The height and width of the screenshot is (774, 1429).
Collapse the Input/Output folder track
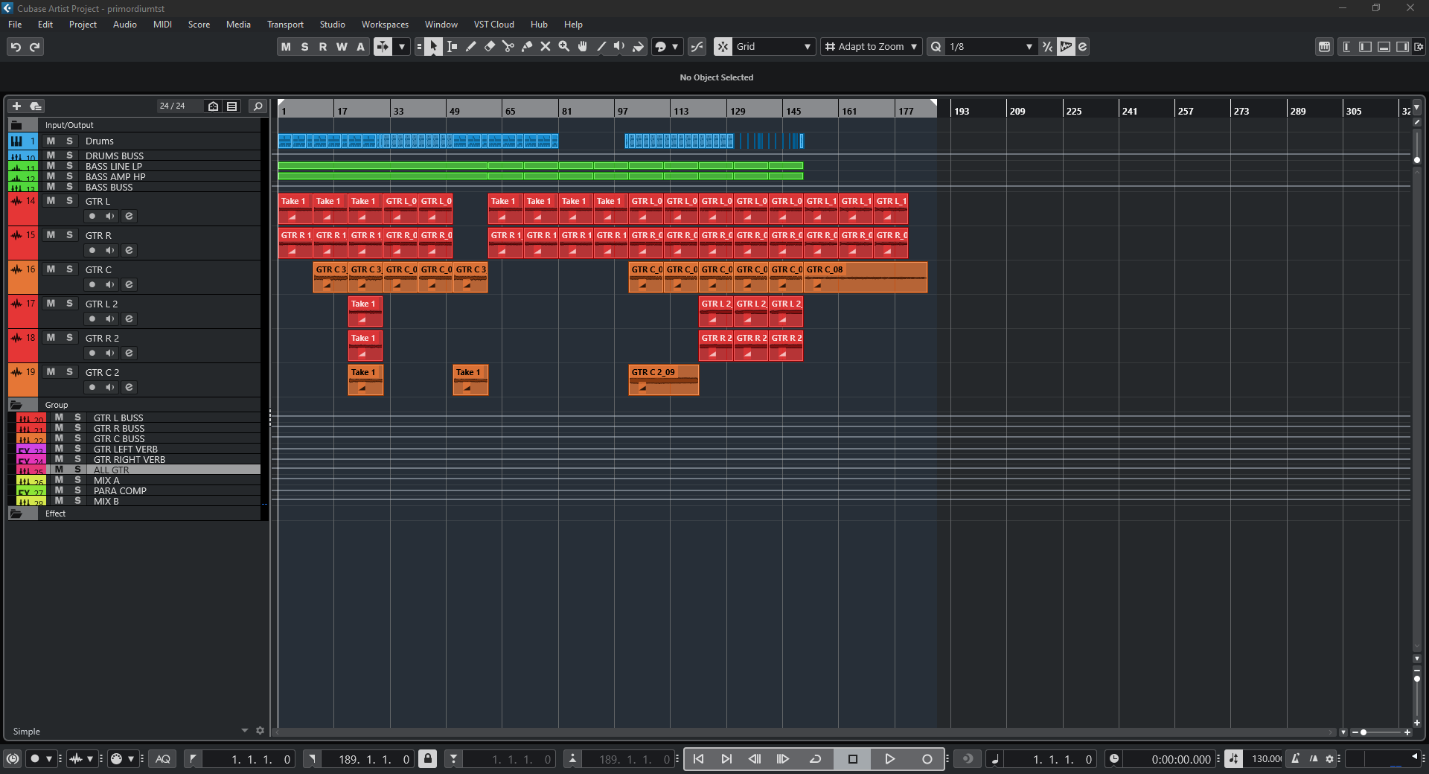pyautogui.click(x=16, y=125)
